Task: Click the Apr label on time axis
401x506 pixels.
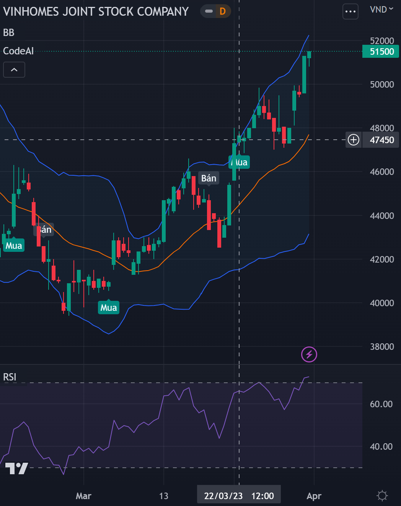Action: [x=314, y=496]
